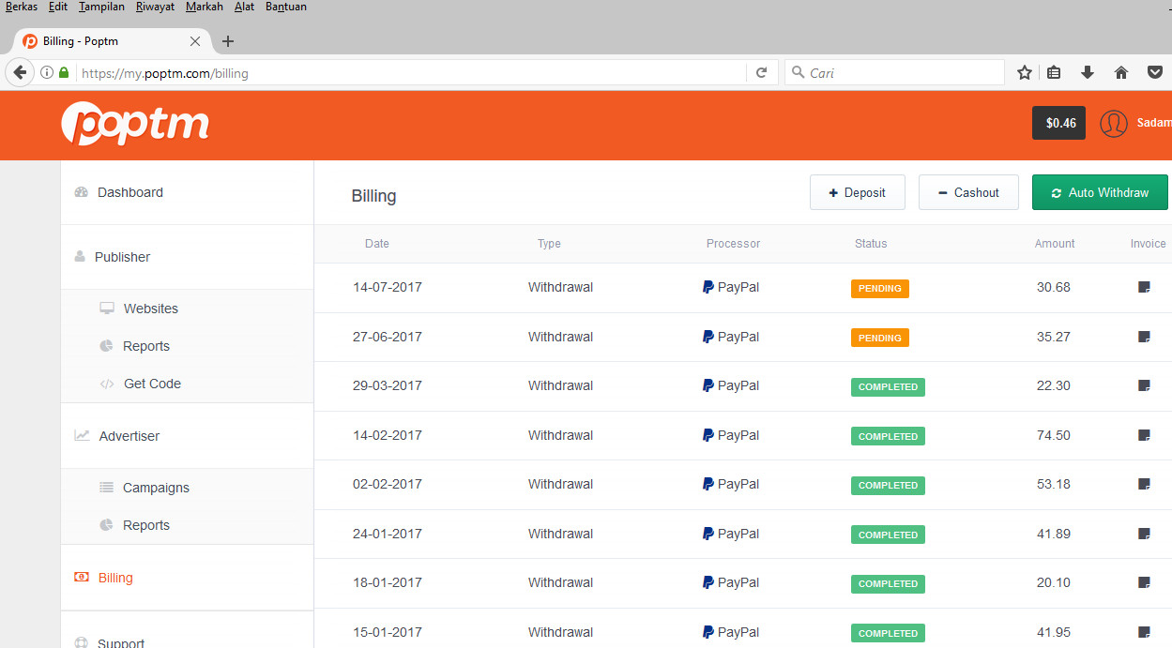Open invoice for 27-06-2017 withdrawal
This screenshot has height=648, width=1172.
[1144, 337]
